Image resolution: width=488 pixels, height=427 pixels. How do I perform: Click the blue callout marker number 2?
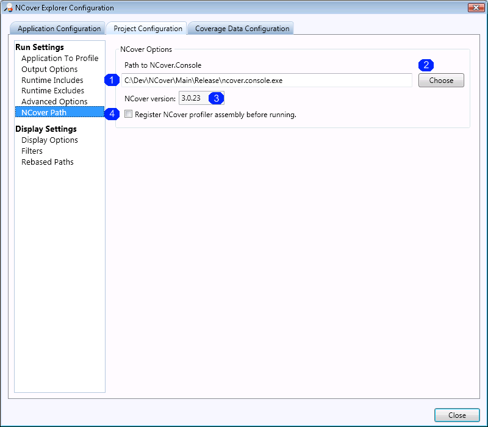tap(426, 65)
